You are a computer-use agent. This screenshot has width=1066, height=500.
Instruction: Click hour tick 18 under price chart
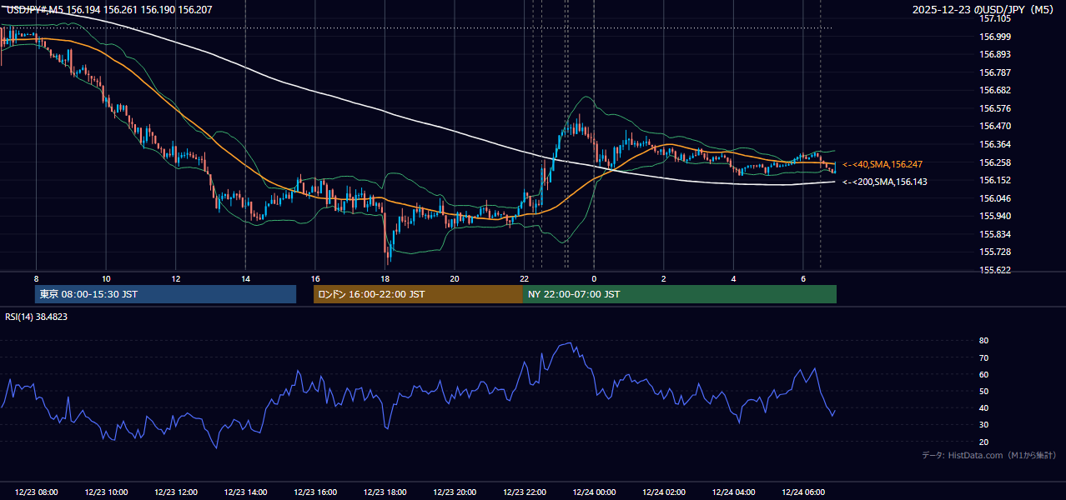(x=385, y=278)
